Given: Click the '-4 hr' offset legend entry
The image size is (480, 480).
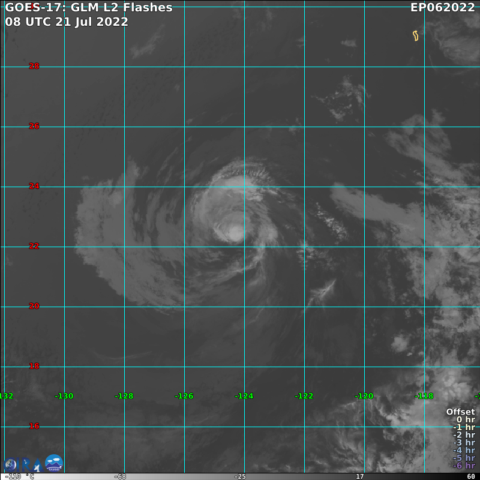Looking at the screenshot, I should [x=464, y=451].
